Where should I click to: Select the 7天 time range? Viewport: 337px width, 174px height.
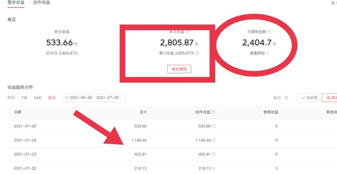click(x=24, y=98)
